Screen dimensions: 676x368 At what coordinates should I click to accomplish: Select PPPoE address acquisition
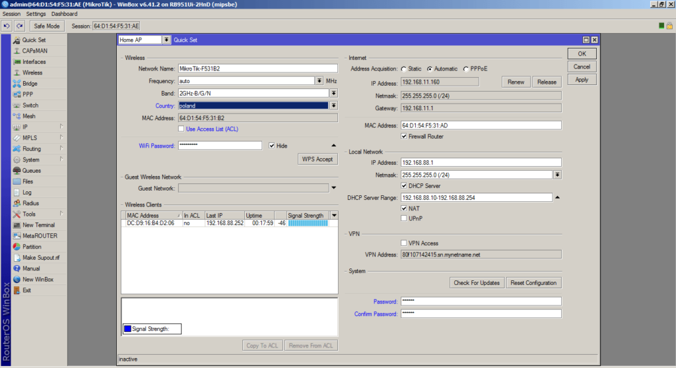[x=466, y=69]
